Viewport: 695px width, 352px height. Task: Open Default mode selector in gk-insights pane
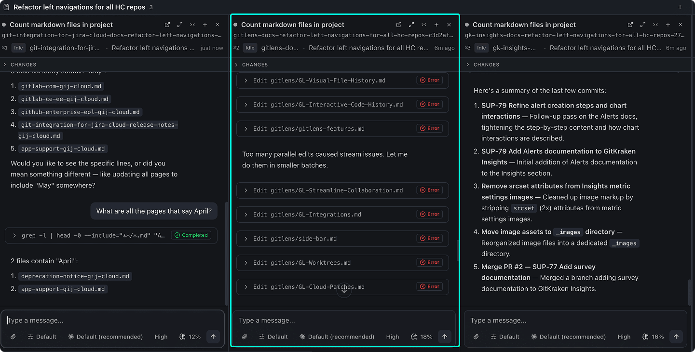pos(505,337)
